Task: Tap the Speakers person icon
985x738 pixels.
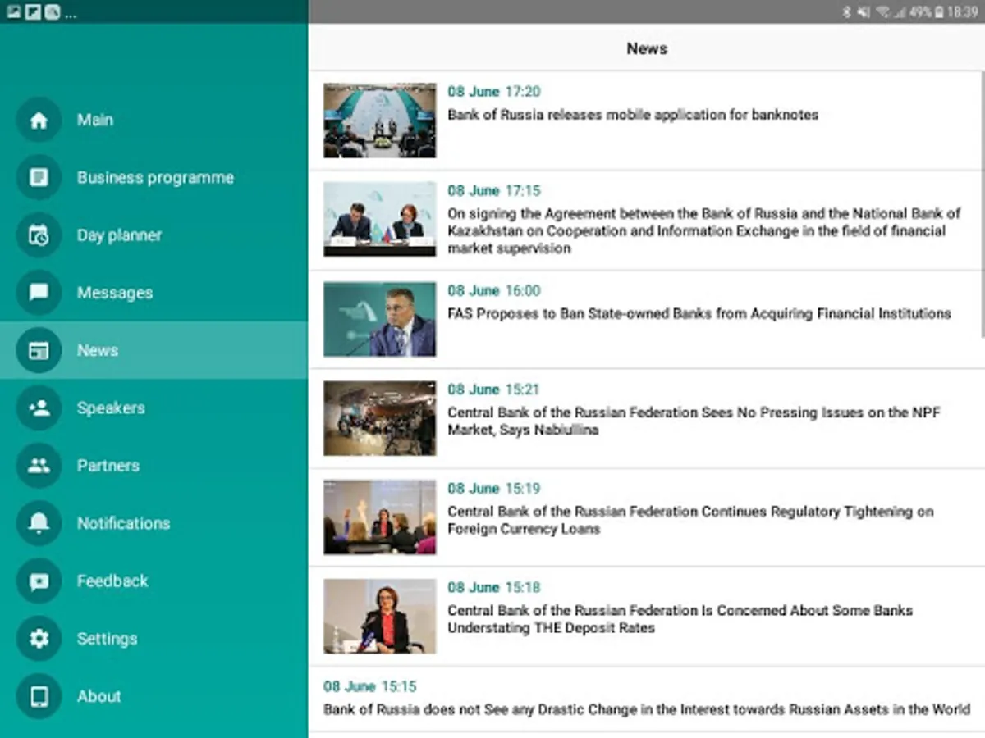Action: click(39, 408)
